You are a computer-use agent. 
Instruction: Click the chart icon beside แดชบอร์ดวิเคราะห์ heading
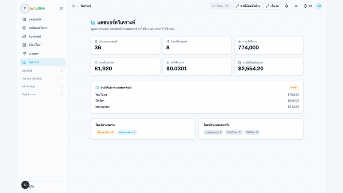[x=93, y=22]
